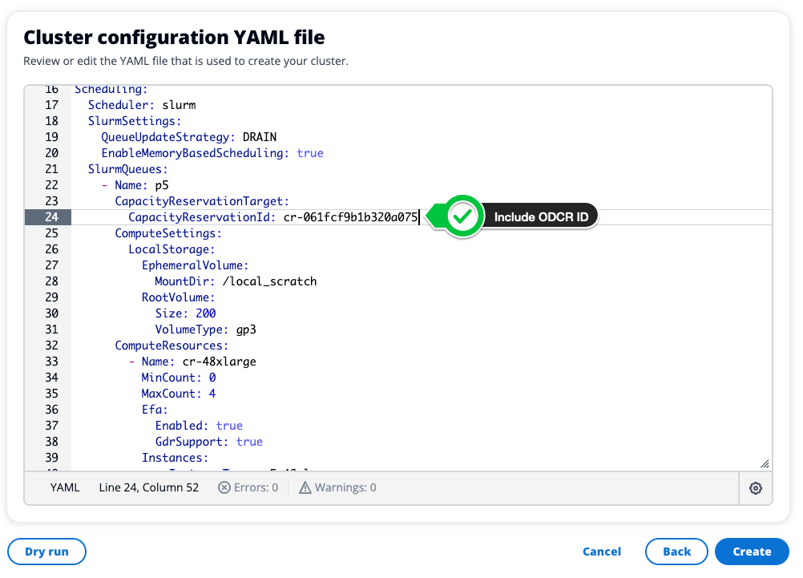This screenshot has width=803, height=578.
Task: Click the "Include ODCR ID" callout label
Action: (541, 217)
